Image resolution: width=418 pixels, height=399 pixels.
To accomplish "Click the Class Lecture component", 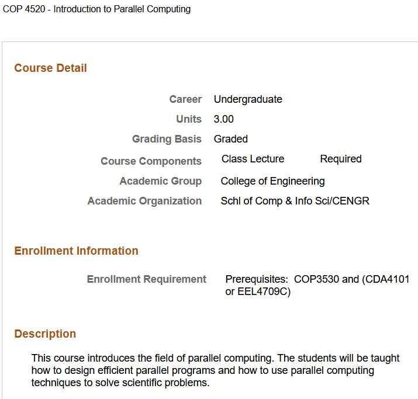I will (253, 159).
